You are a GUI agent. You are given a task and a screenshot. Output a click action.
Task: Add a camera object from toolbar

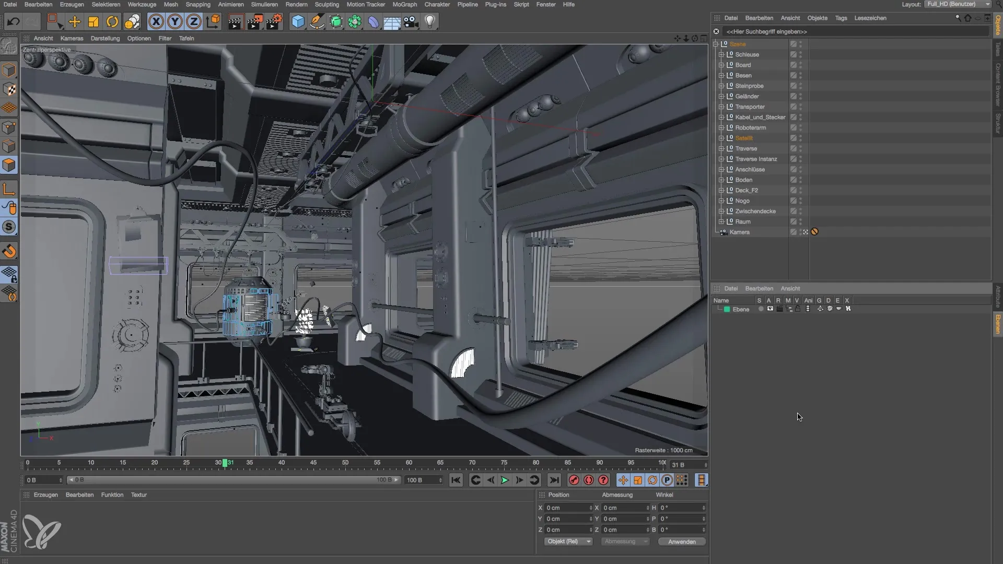pyautogui.click(x=411, y=21)
